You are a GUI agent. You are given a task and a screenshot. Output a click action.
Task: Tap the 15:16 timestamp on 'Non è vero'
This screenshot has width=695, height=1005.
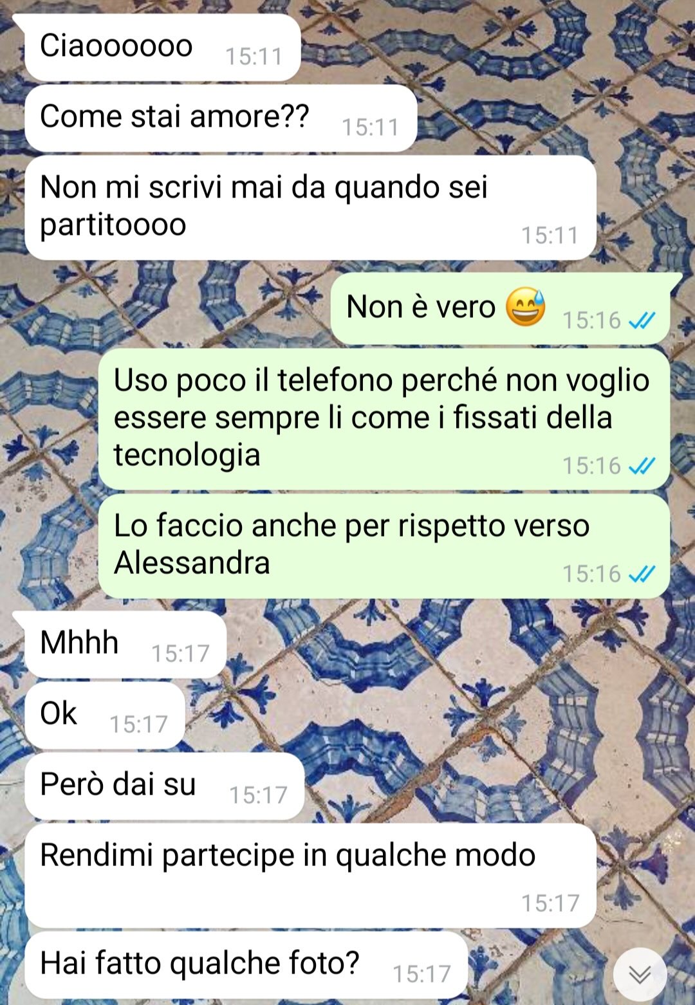[591, 320]
